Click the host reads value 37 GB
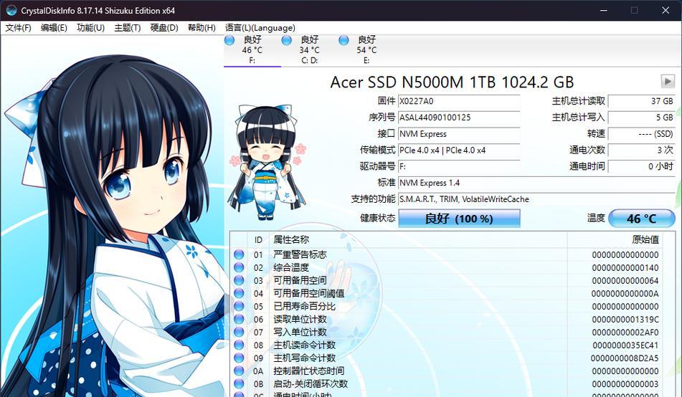Viewport: 682px width, 397px height. click(642, 101)
